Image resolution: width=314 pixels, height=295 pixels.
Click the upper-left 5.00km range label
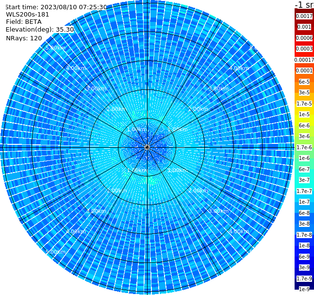click(55, 48)
